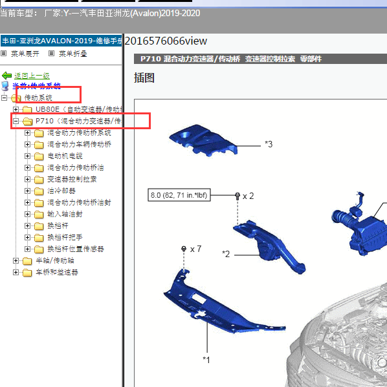The width and height of the screenshot is (387, 387).
Task: Click the computer icon beside 当前:传动系统
Action: coord(5,86)
